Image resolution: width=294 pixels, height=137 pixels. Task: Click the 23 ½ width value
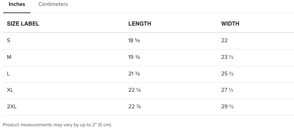tap(227, 57)
